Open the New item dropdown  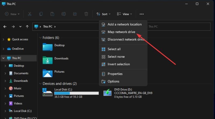(12, 14)
